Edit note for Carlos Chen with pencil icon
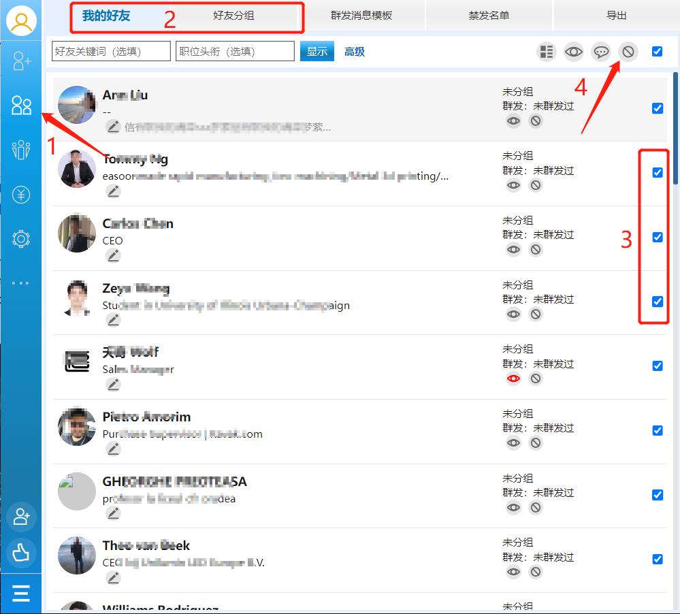The image size is (680, 614). [x=113, y=255]
